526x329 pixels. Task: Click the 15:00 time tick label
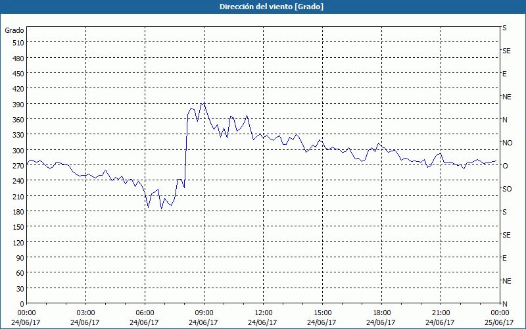click(x=322, y=313)
